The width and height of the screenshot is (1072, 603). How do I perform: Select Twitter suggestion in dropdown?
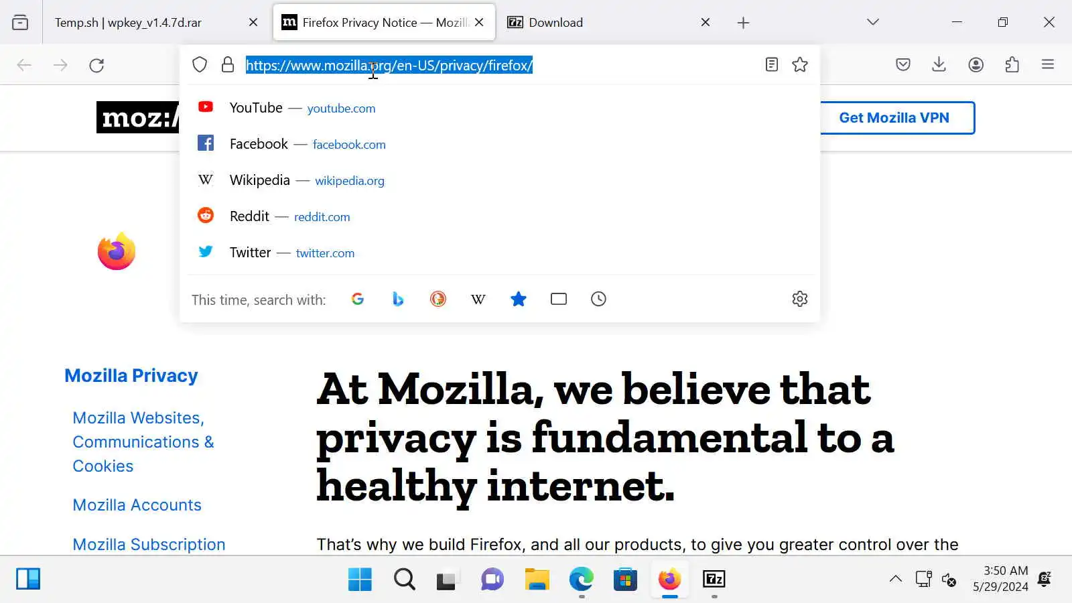[x=500, y=253]
